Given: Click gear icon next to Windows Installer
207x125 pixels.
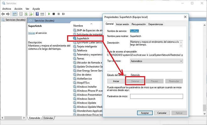Looking at the screenshot, I should click(74, 87).
